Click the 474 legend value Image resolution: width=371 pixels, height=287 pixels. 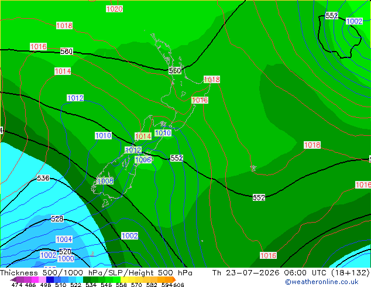pos(17,285)
